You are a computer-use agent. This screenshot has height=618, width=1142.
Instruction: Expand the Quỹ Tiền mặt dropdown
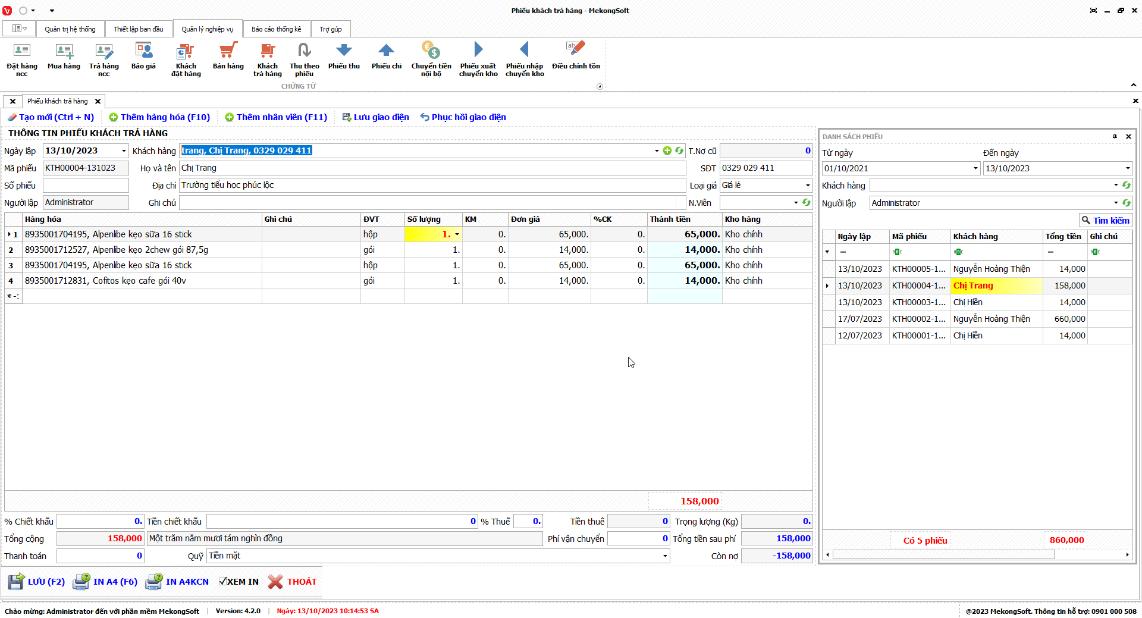tap(664, 556)
